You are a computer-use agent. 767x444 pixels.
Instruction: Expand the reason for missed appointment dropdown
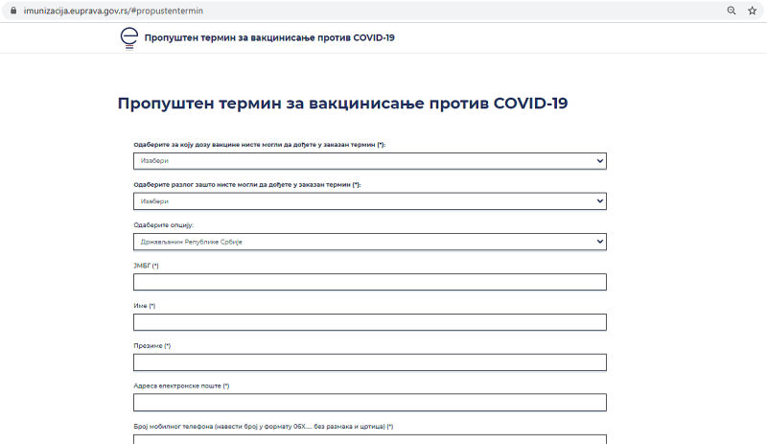pyautogui.click(x=369, y=201)
